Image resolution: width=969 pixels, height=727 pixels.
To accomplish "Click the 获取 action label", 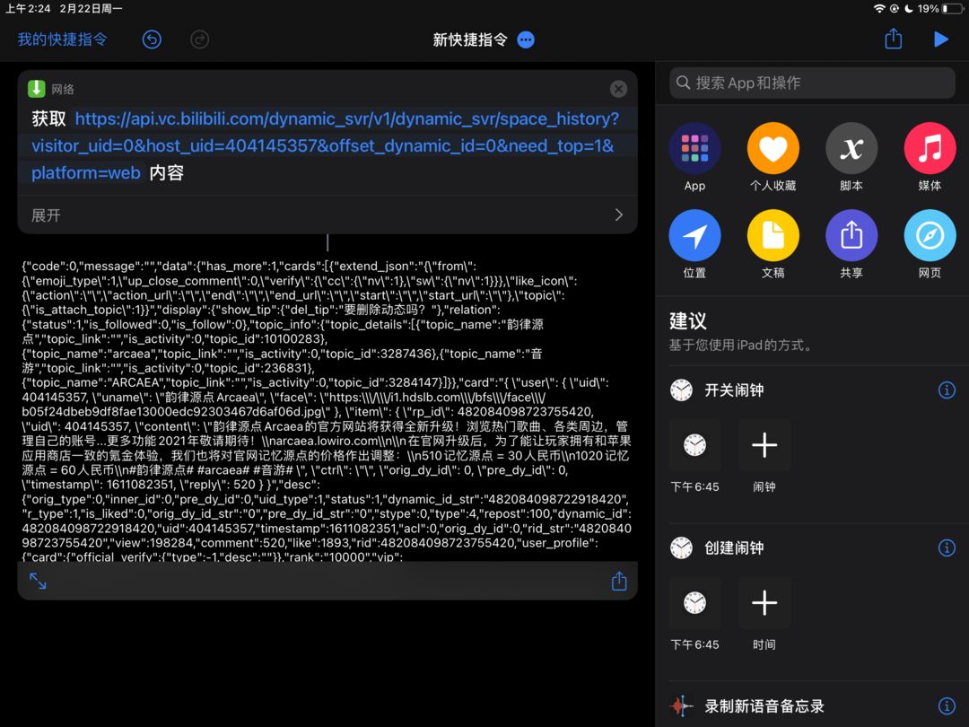I will [48, 118].
